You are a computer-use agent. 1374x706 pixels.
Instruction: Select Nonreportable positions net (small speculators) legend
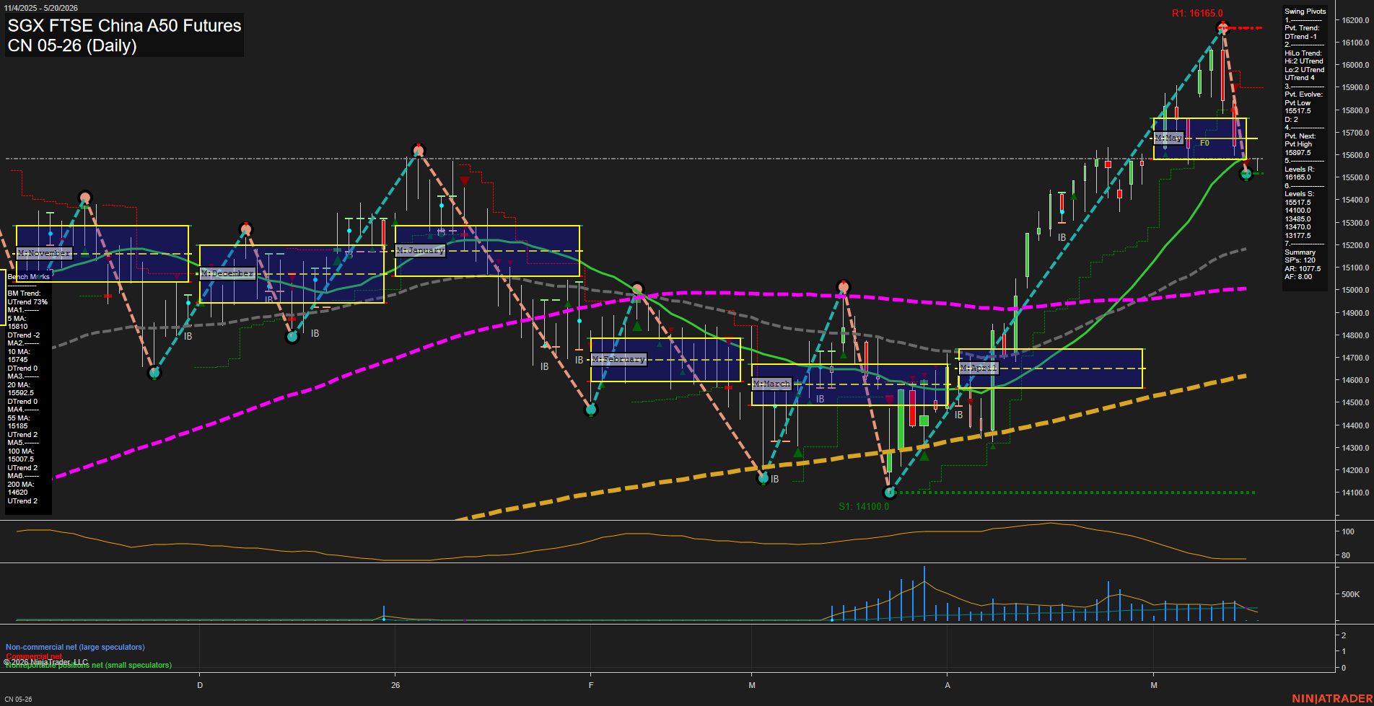tap(88, 665)
